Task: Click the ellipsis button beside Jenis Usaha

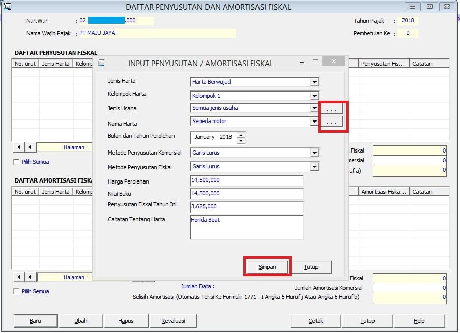Action: (331, 109)
